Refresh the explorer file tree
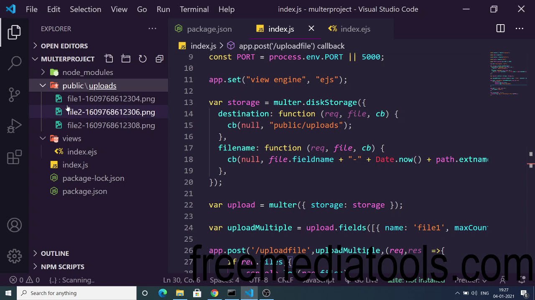The height and width of the screenshot is (300, 535). 143,59
